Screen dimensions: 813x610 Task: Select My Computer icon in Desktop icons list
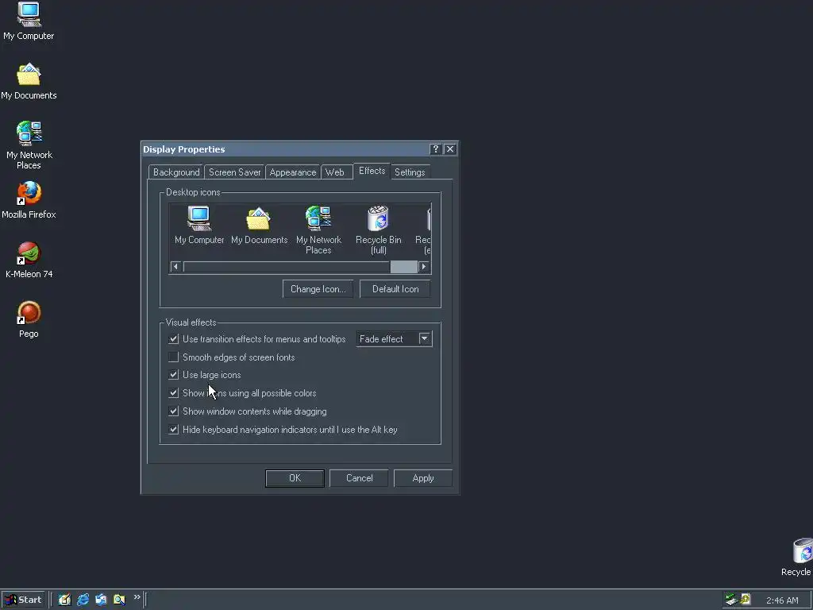(199, 225)
